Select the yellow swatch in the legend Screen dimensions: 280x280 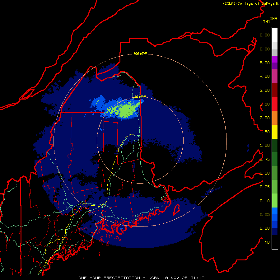[x=275, y=132]
